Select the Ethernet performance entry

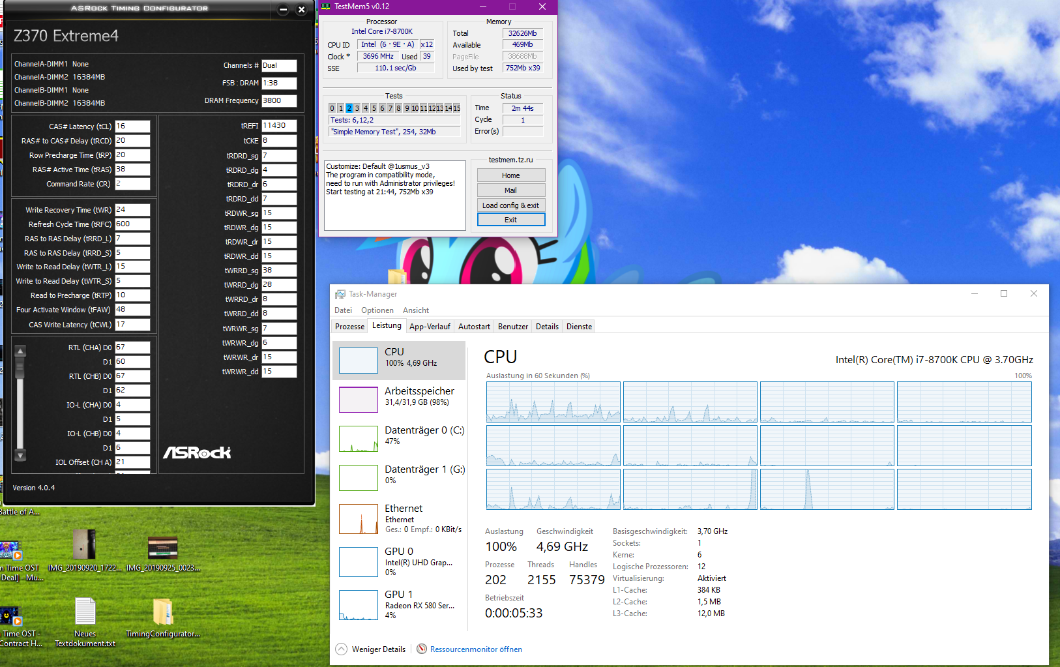(399, 518)
